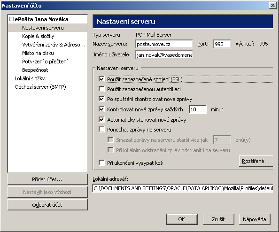Viewport: 279px width, 232px height.
Task: Collapse the ePošta Jana Nováka account tree
Action: [x=11, y=19]
